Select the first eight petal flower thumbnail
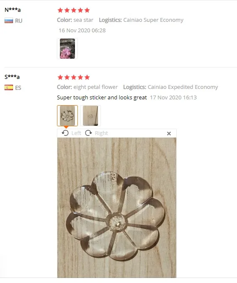This screenshot has height=283, width=237. click(67, 116)
